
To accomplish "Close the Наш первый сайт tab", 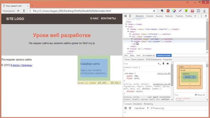I will (28, 6).
